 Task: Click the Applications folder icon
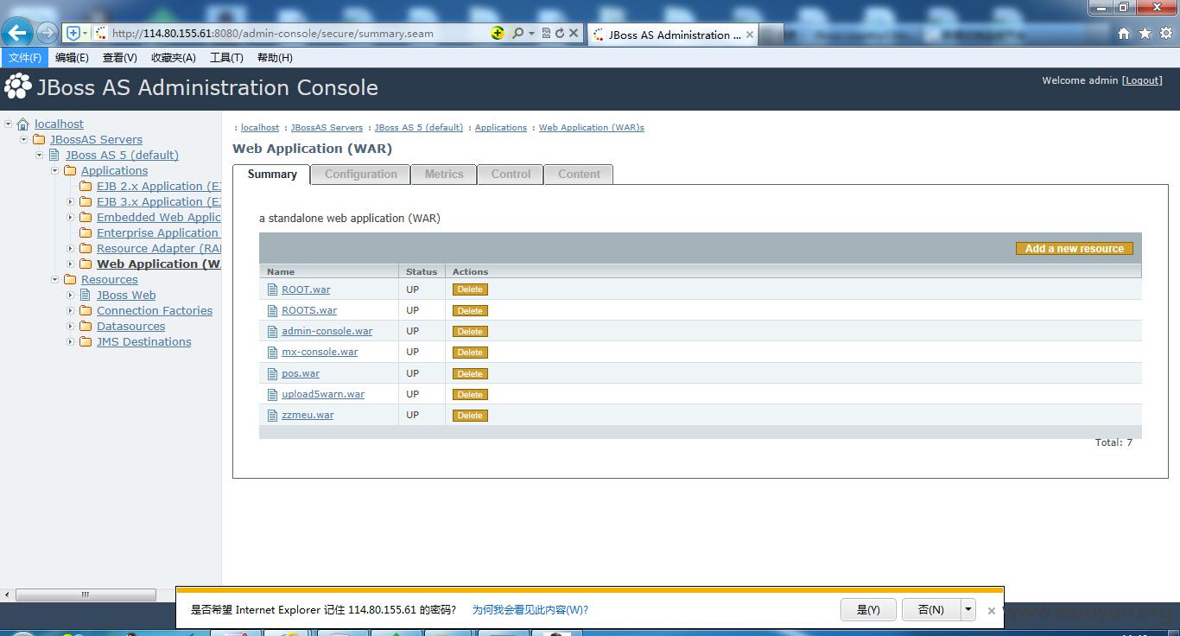[70, 171]
